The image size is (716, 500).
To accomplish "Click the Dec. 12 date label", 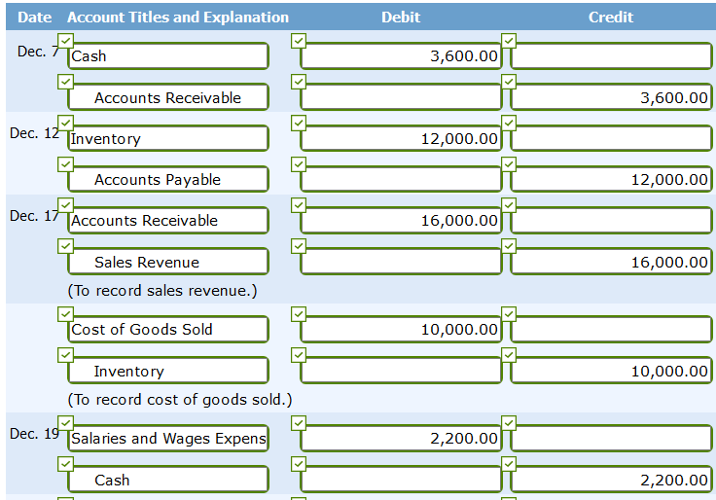I will pyautogui.click(x=35, y=133).
